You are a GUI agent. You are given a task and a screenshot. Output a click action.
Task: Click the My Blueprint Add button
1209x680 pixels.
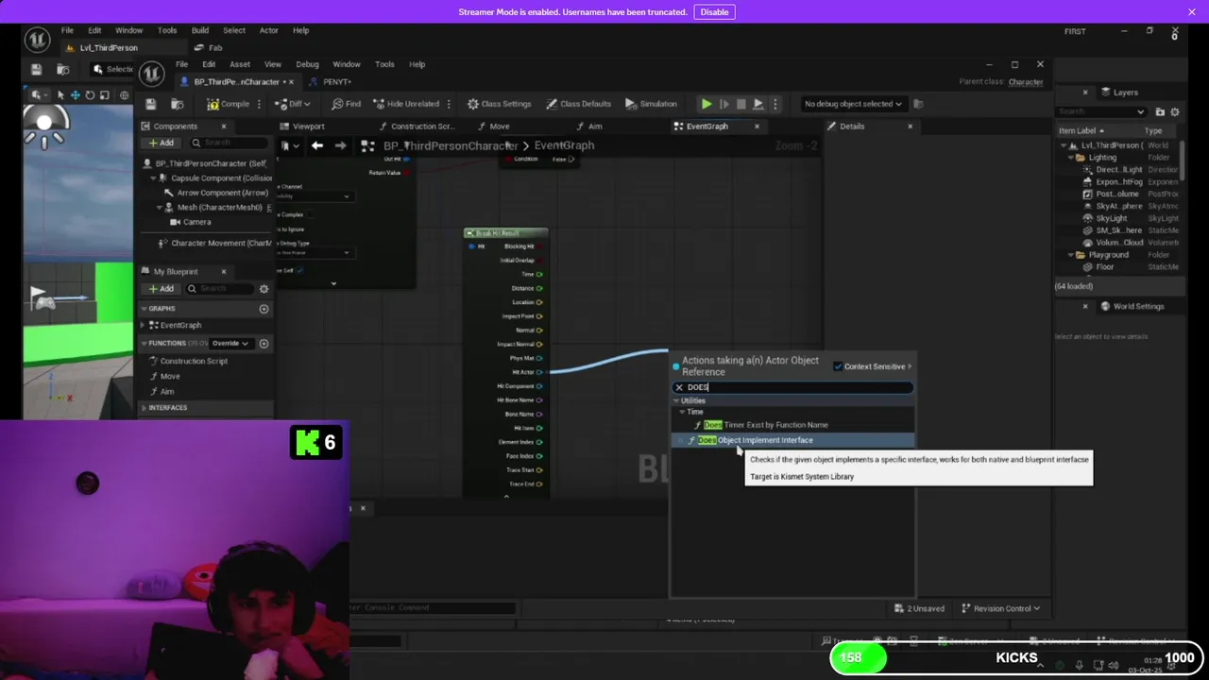[161, 288]
